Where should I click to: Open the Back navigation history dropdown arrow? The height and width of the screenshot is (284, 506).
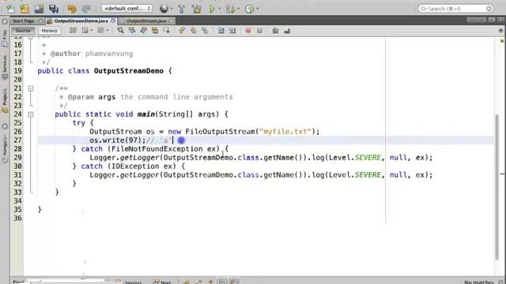tap(92, 31)
